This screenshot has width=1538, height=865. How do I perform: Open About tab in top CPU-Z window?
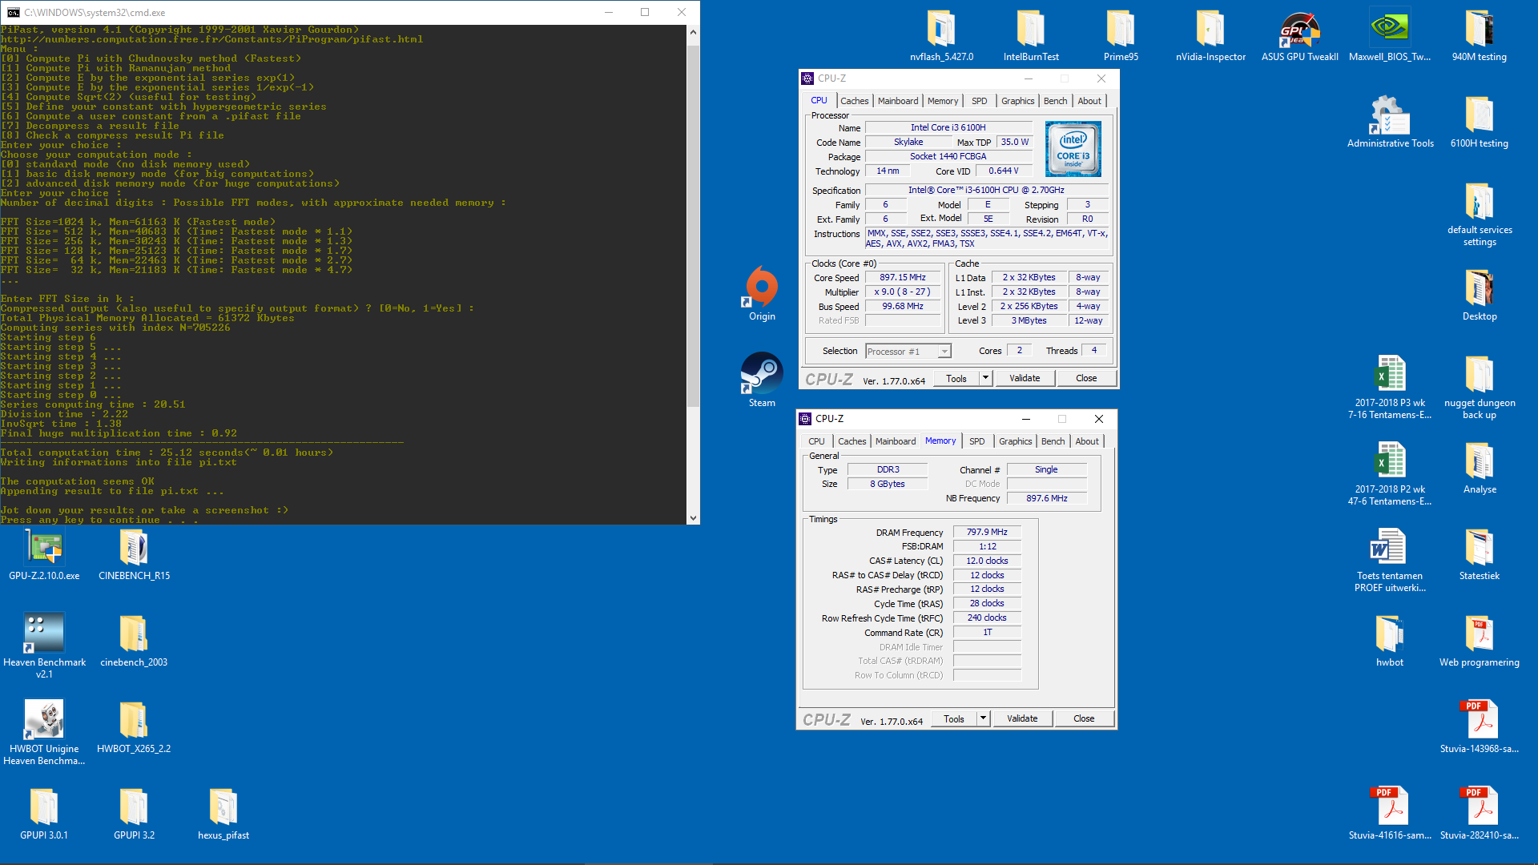(1089, 101)
